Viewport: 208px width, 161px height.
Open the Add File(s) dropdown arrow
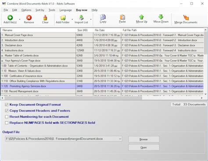click(20, 19)
